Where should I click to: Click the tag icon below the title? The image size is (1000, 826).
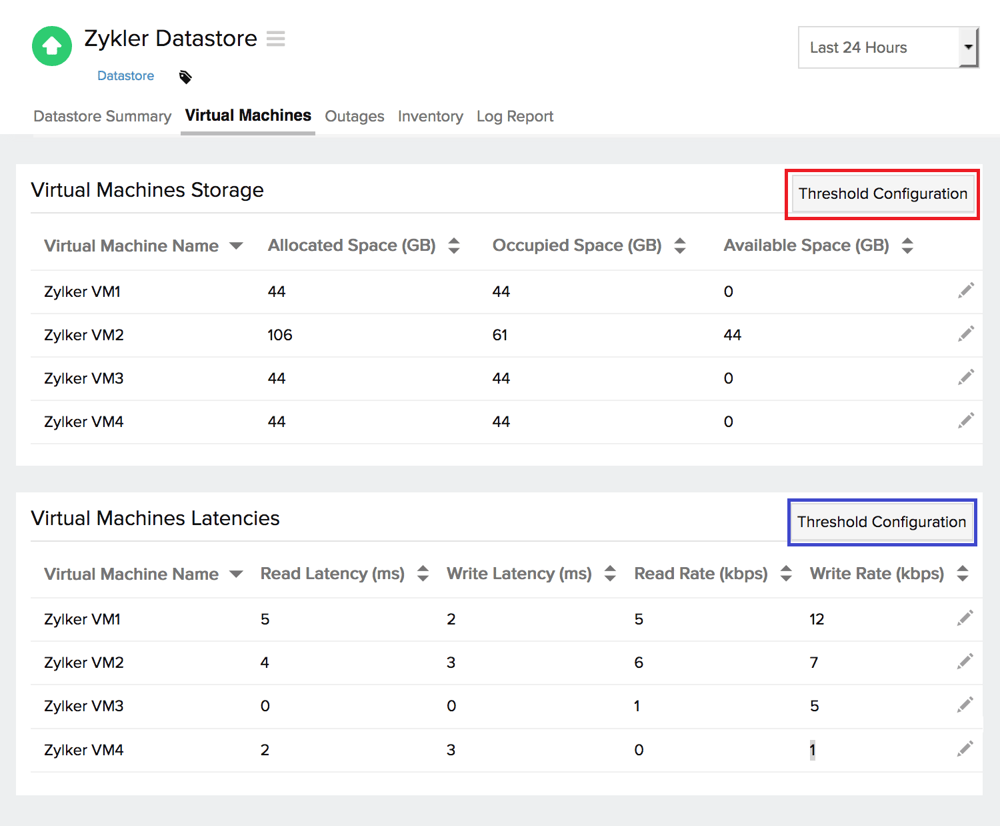coord(185,77)
